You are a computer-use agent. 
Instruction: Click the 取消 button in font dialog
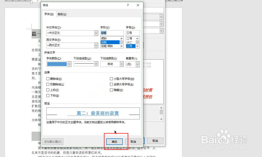point(133,142)
